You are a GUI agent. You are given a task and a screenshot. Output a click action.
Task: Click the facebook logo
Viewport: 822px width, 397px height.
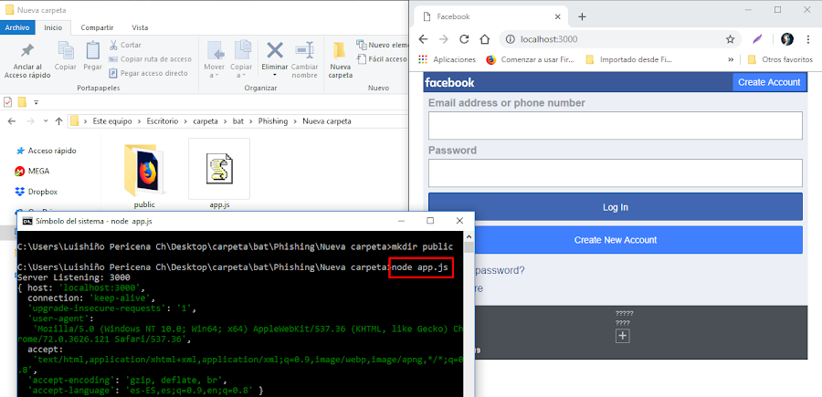(449, 82)
